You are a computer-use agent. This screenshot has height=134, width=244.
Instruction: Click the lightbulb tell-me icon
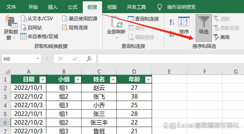click(x=160, y=7)
